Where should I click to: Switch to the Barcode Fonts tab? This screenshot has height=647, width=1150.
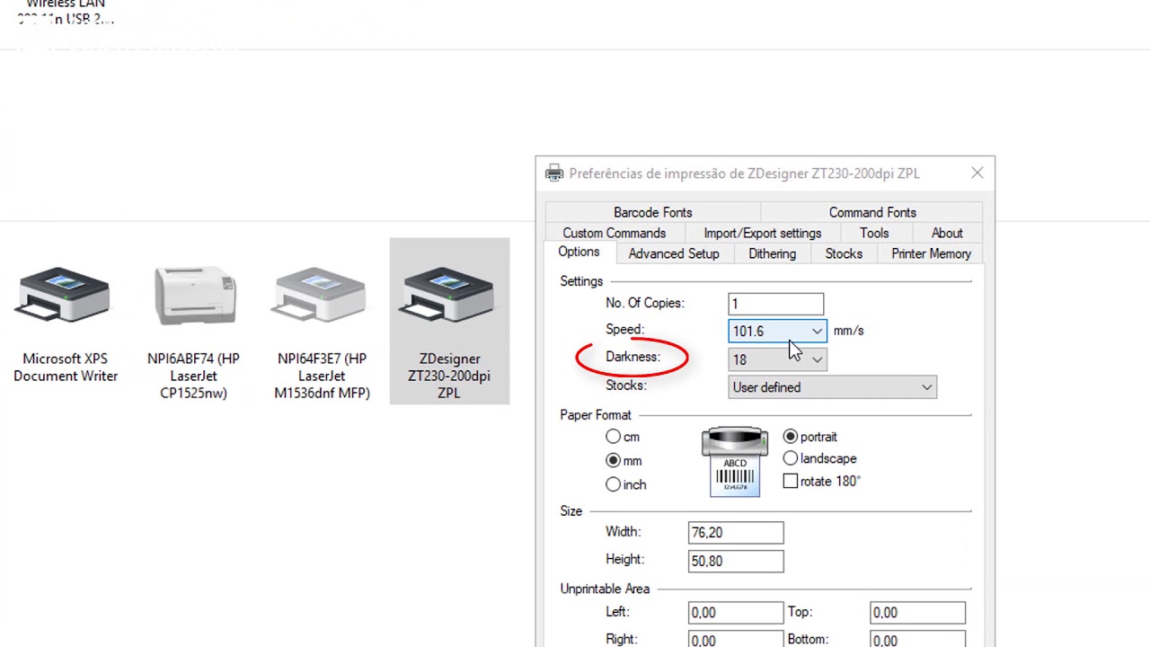653,212
